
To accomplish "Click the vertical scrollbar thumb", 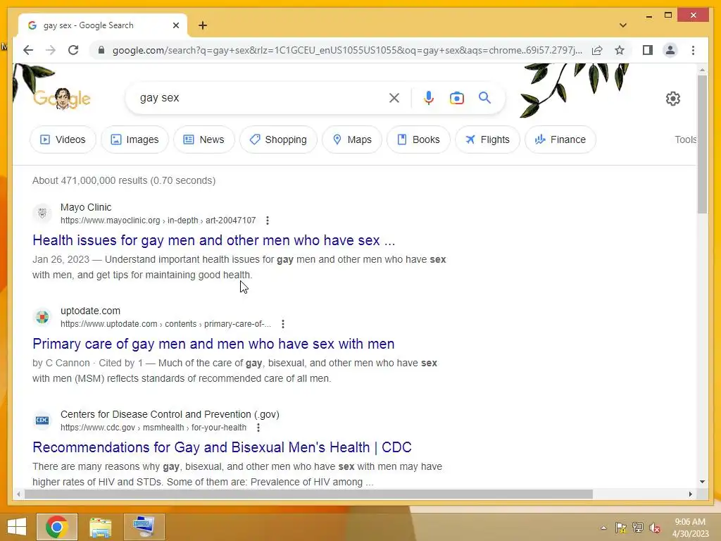I will pos(702,144).
